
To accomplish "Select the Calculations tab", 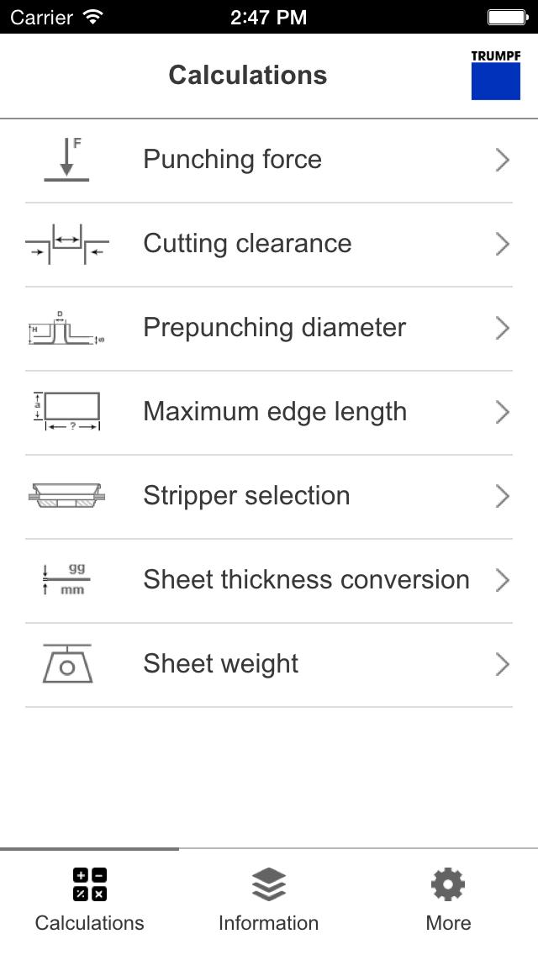I will coord(89,901).
